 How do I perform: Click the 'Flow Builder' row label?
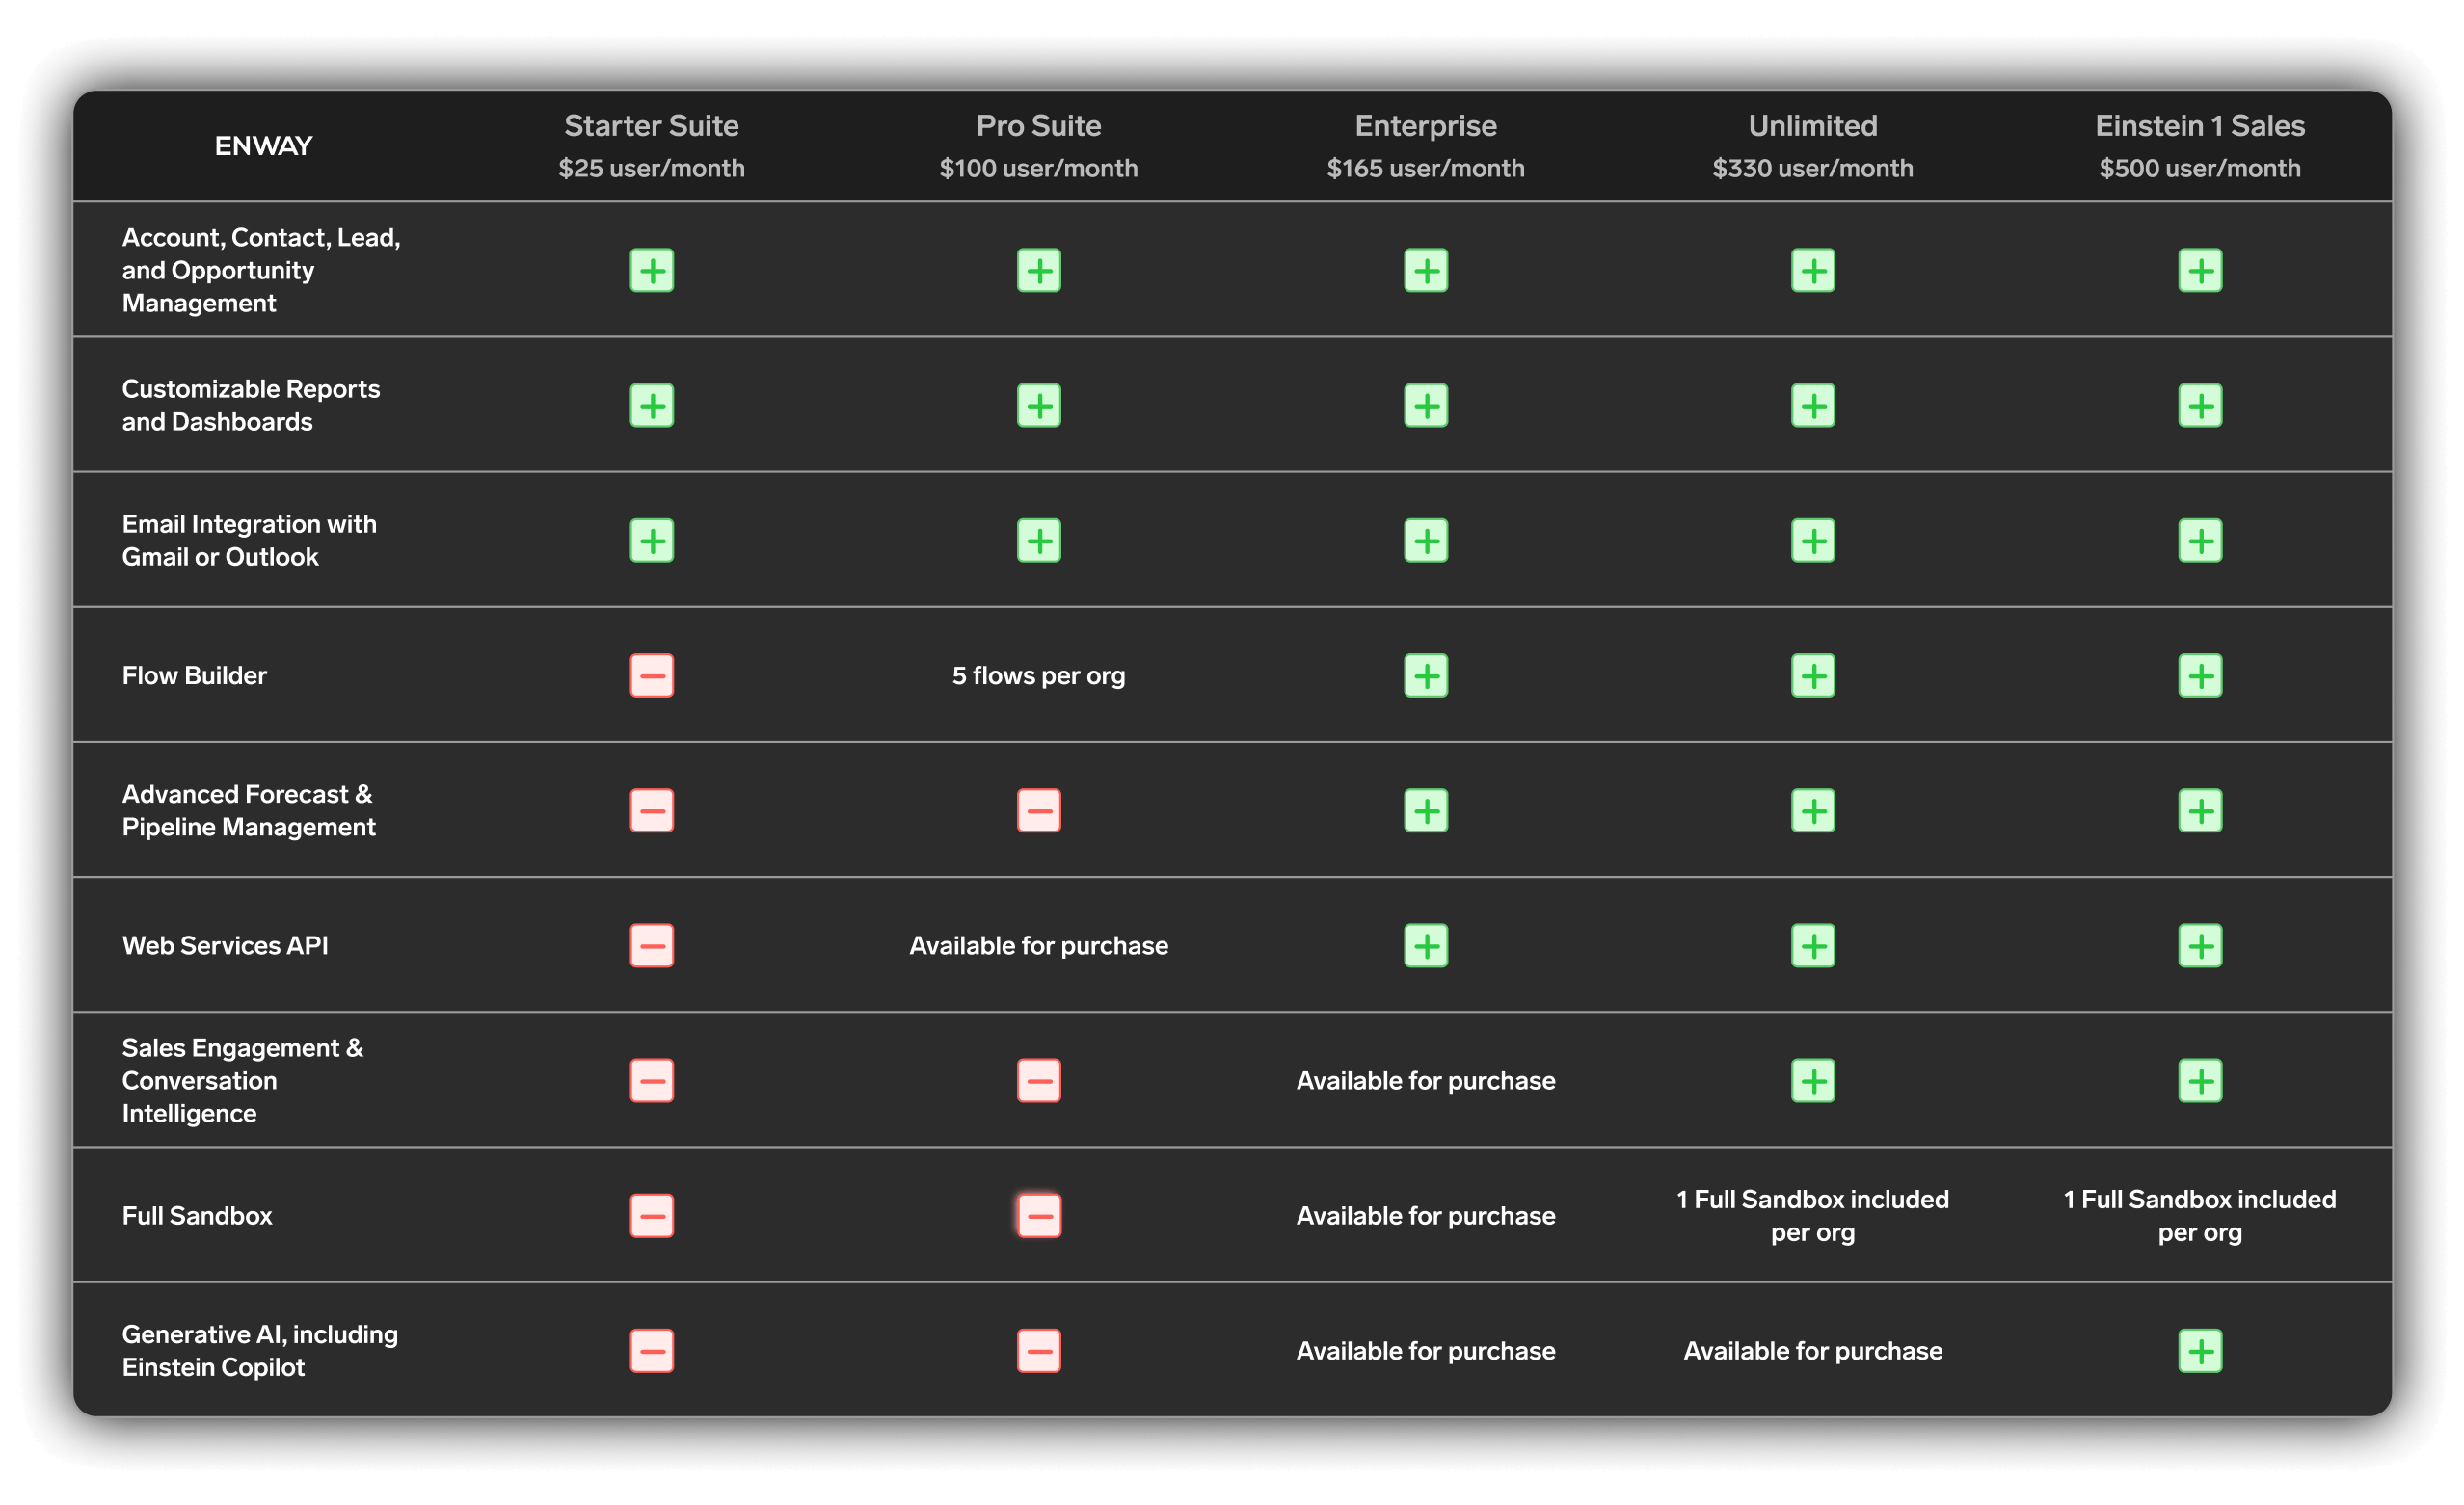(194, 676)
